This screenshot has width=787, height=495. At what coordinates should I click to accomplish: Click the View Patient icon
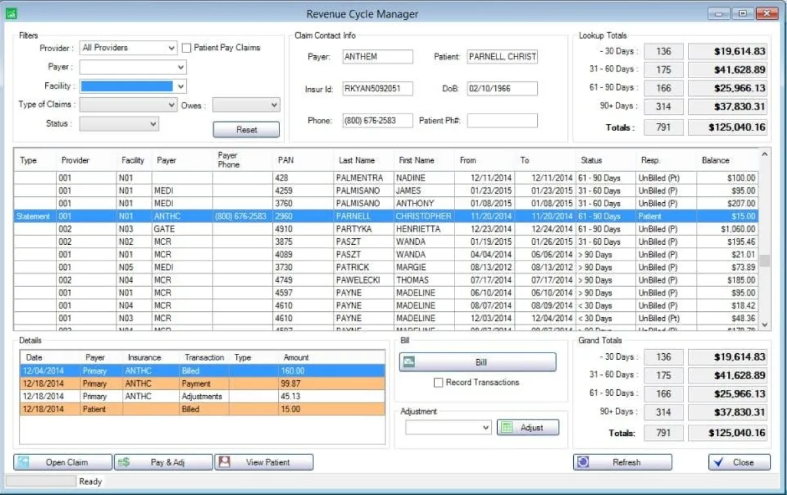click(225, 462)
